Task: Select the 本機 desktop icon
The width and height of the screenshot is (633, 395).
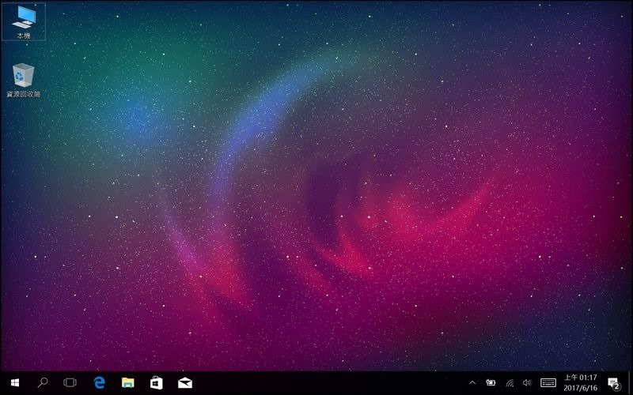Action: pyautogui.click(x=24, y=20)
